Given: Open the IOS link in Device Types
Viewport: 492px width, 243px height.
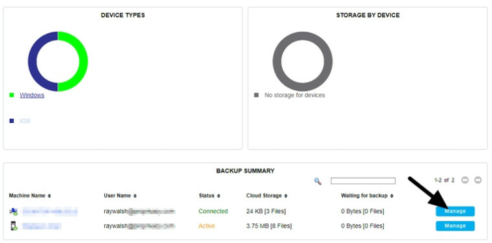Looking at the screenshot, I should 25,121.
